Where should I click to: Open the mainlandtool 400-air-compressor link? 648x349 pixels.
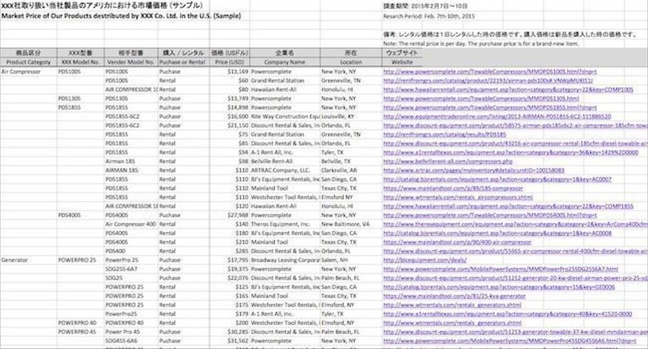[x=457, y=242]
